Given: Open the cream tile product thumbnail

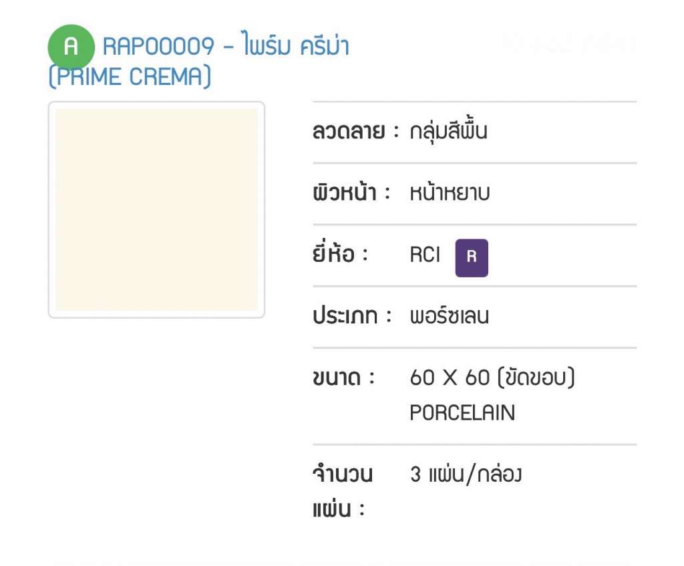Looking at the screenshot, I should click(x=156, y=209).
